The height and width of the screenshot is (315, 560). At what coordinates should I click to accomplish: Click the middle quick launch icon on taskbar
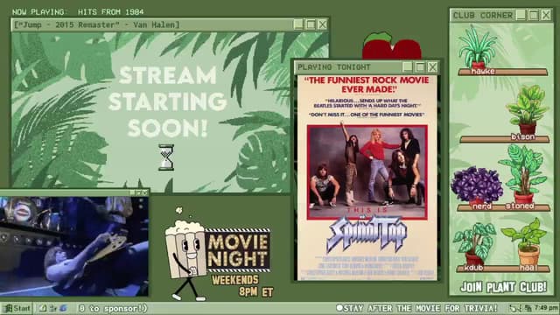point(53,308)
